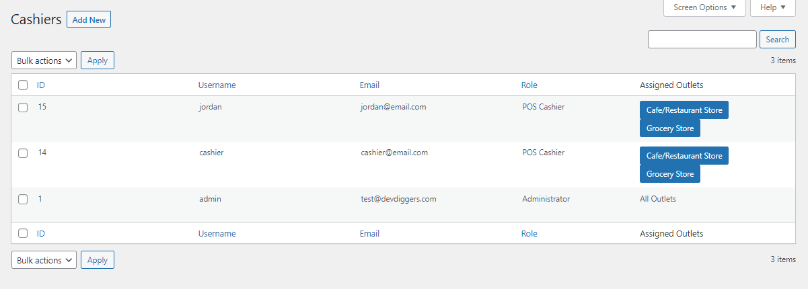This screenshot has height=289, width=808.
Task: Click jordan's Cafe/Restaurant Store outlet tag
Action: click(x=684, y=110)
